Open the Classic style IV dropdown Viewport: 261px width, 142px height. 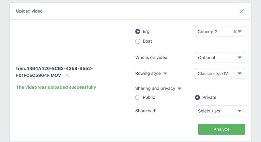220,74
